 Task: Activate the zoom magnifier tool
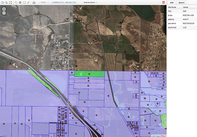(x=6, y=2)
